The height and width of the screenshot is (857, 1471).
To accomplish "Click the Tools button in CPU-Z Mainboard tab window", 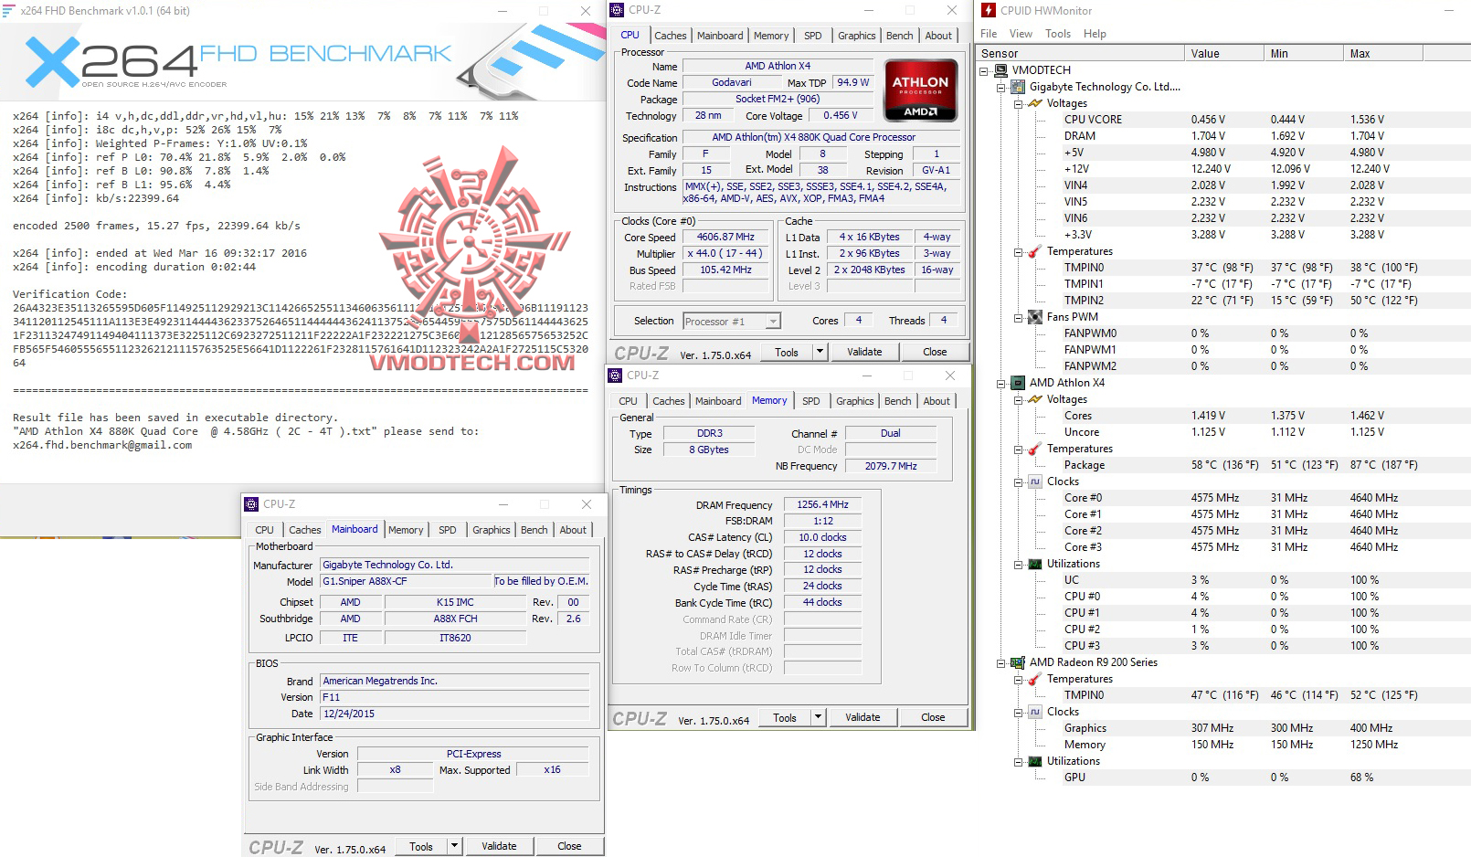I will [x=421, y=846].
